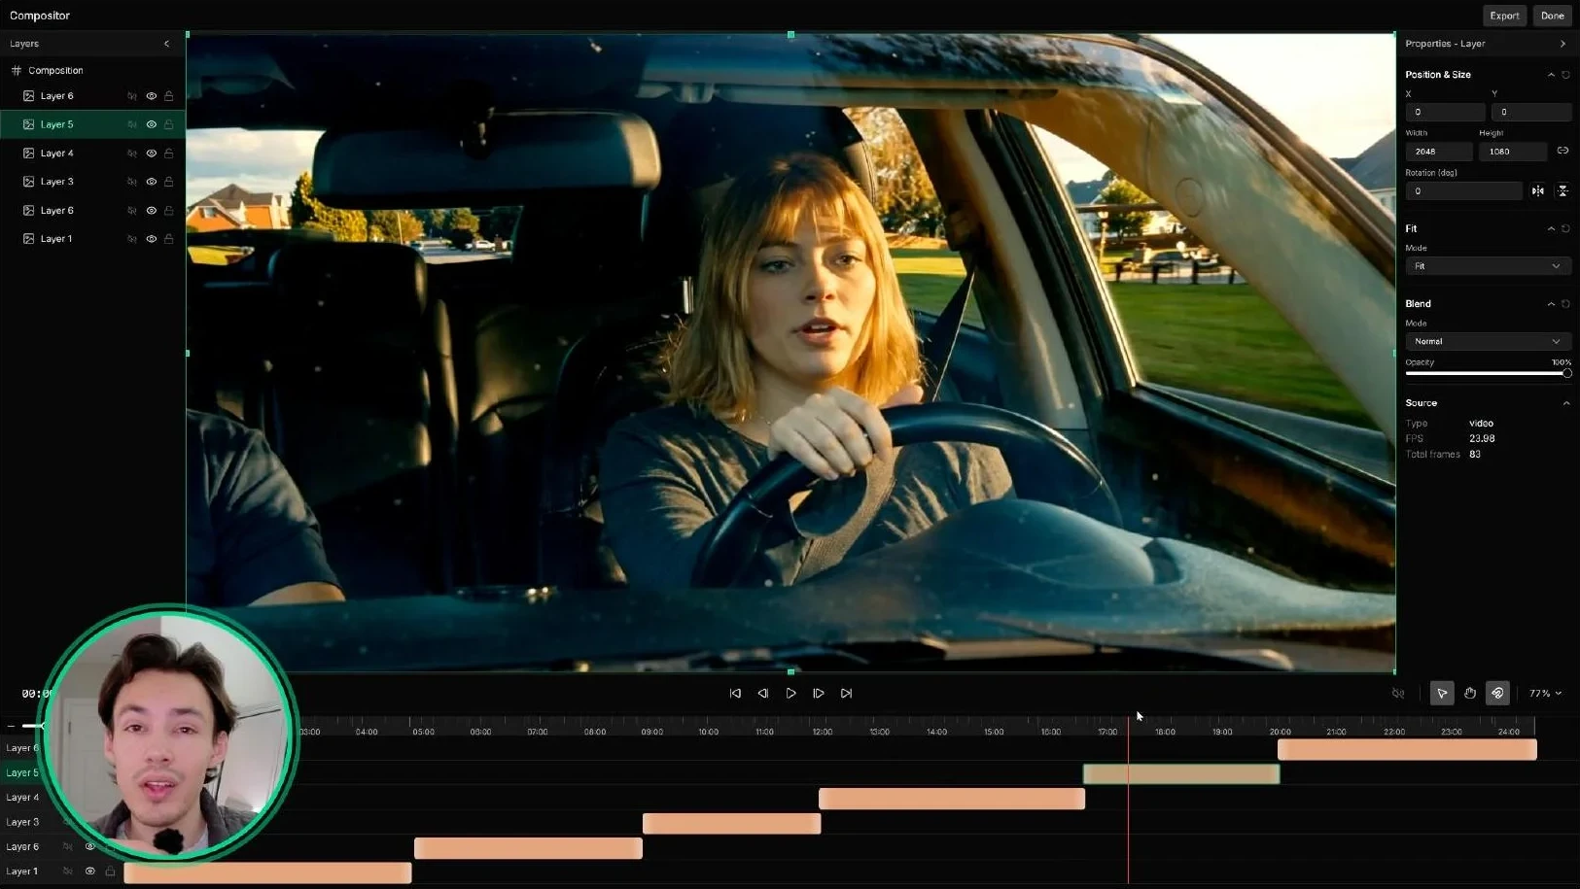Step back one frame
Viewport: 1580px width, 889px height.
point(763,694)
